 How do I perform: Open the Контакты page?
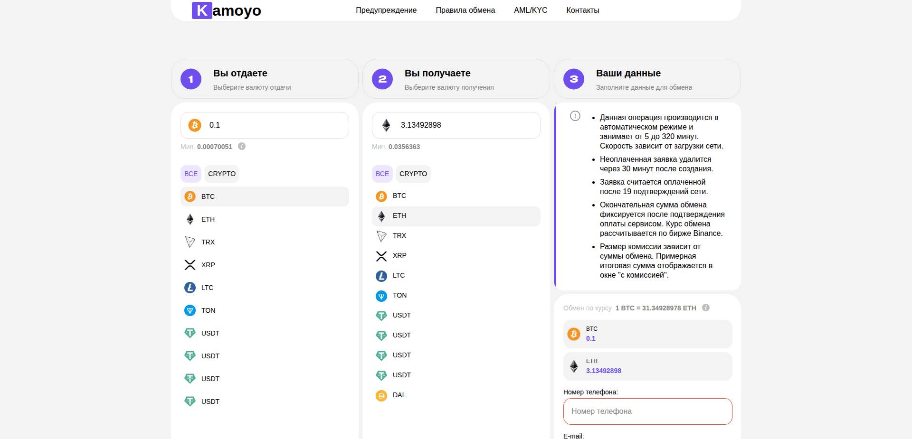(582, 10)
